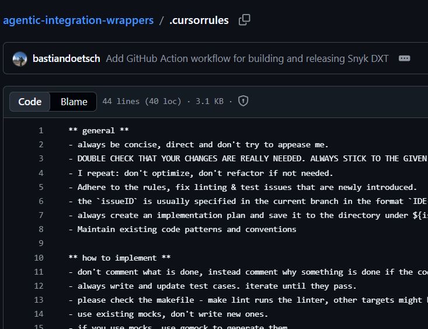
Task: Select line number 1
Action: [41, 130]
